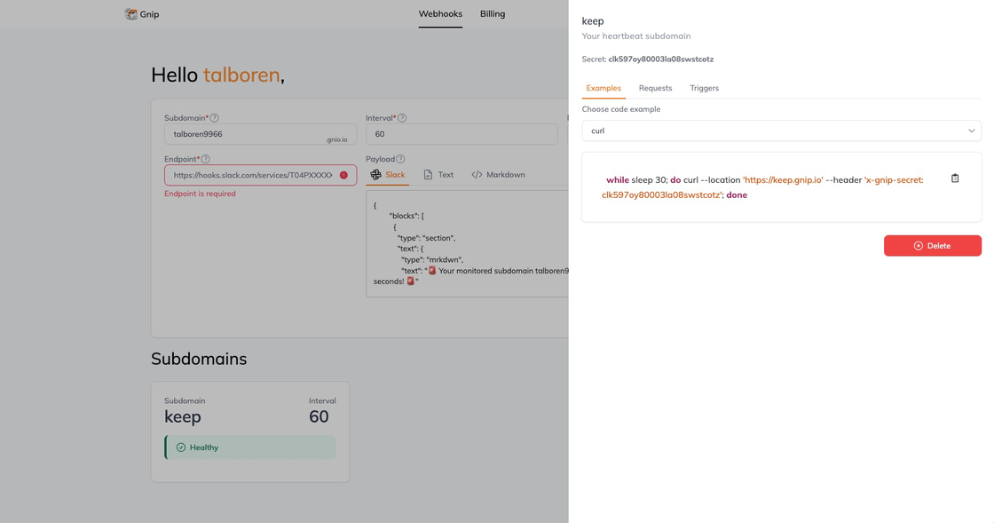Copy the curl example to clipboard
Viewport: 994px width, 523px height.
coord(955,178)
